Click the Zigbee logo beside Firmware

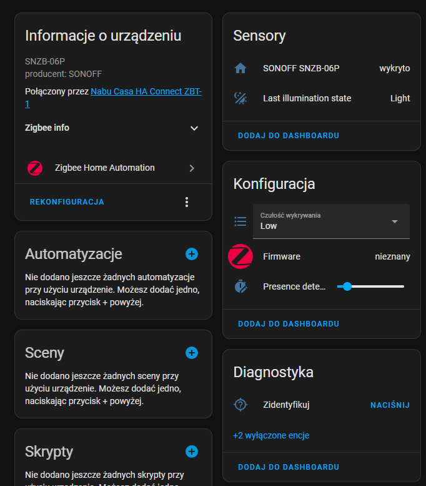click(240, 256)
